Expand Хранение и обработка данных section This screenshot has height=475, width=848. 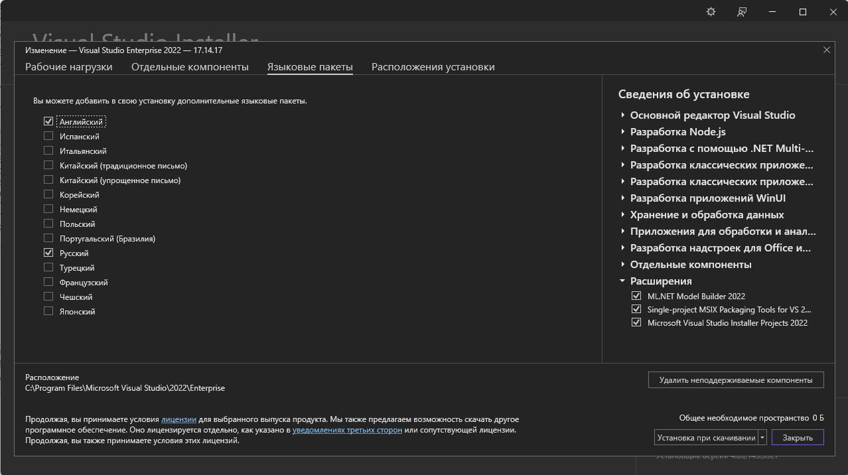(x=623, y=215)
